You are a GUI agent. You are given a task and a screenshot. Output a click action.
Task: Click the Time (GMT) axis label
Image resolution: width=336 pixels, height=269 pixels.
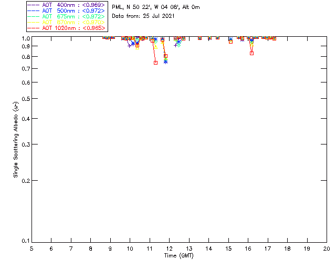(x=179, y=256)
